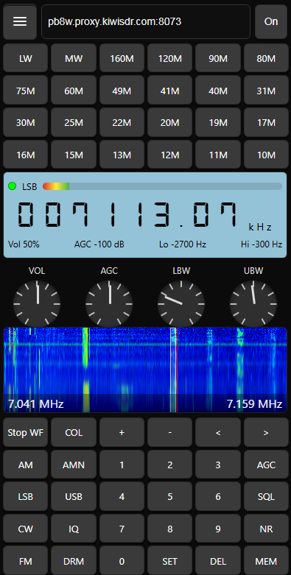
Task: Edit the KiwiSDR server address field
Action: tap(146, 21)
